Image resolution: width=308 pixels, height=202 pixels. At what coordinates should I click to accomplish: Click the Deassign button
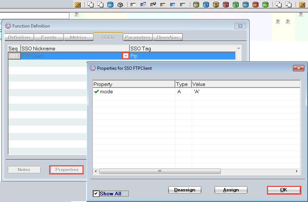pos(185,190)
